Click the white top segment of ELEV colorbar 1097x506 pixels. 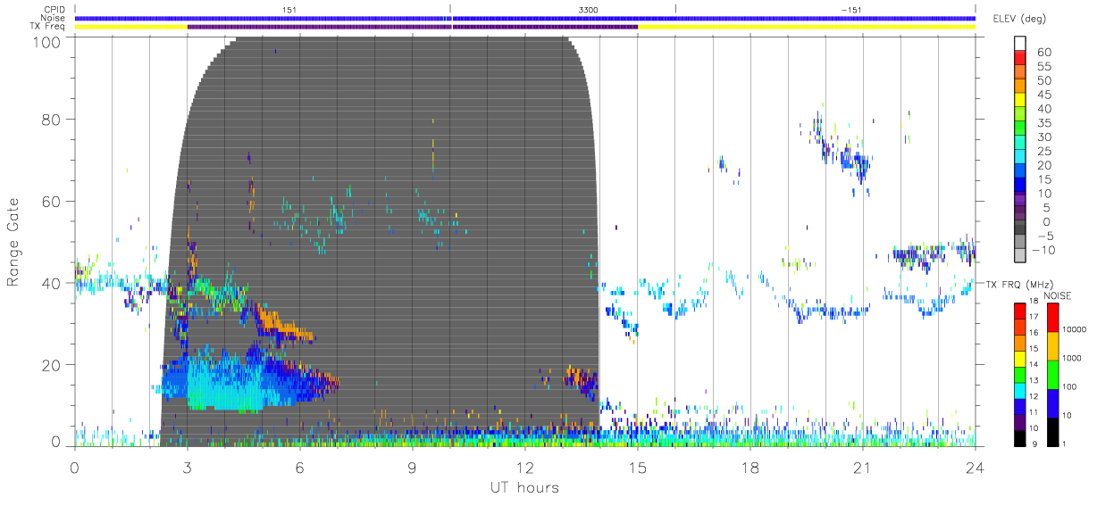(1021, 43)
